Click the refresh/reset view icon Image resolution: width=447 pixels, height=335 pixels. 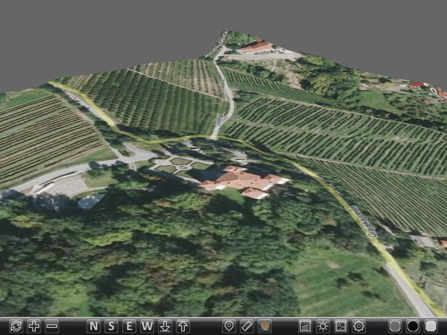16,326
